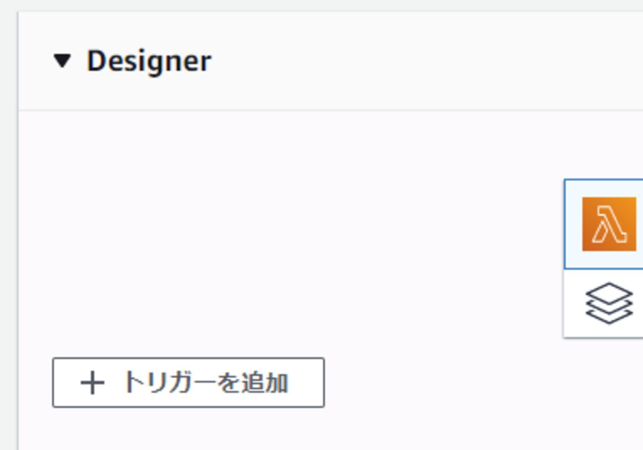Click the + sign left of トリガーを追加
This screenshot has width=643, height=450.
click(92, 383)
